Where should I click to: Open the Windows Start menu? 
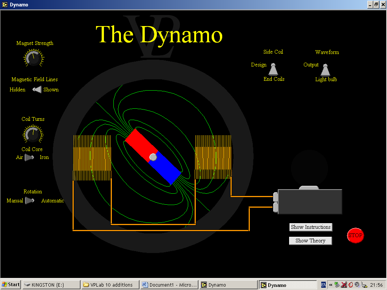[11, 285]
